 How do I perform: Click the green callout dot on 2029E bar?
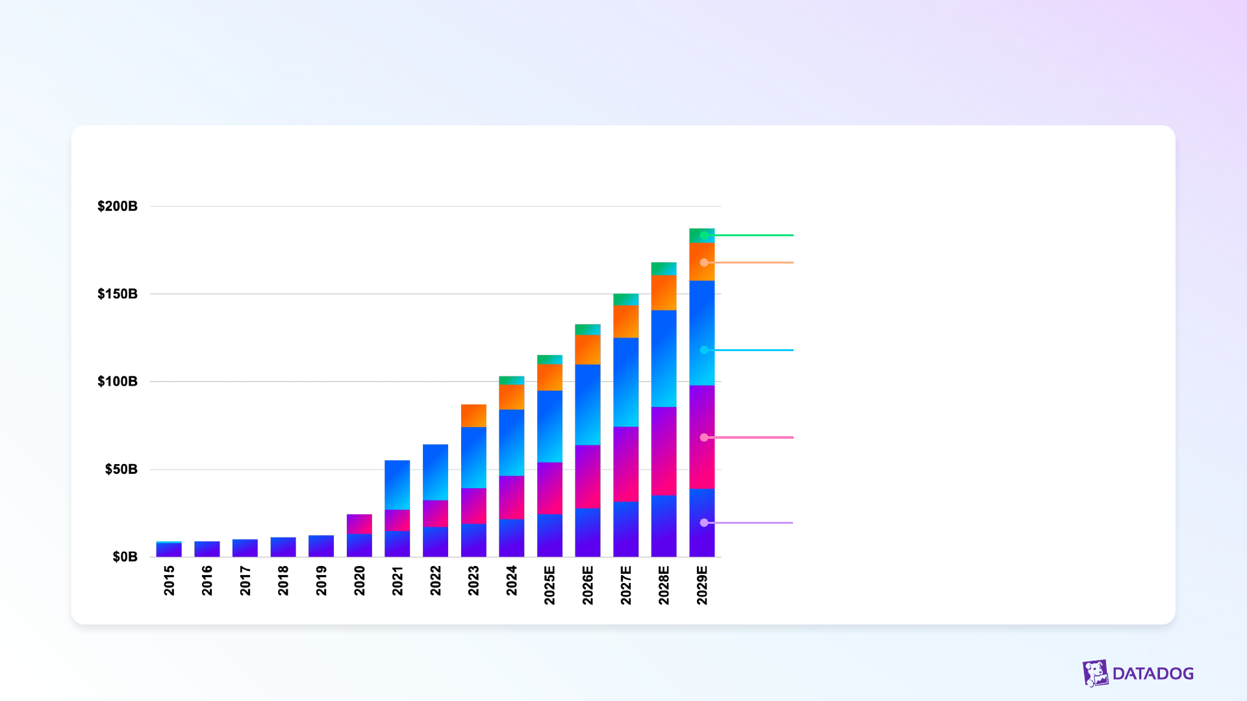pos(704,235)
